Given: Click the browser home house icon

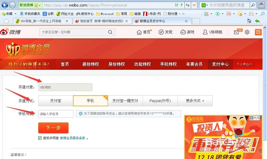Looking at the screenshot, I should pyautogui.click(x=249, y=21).
